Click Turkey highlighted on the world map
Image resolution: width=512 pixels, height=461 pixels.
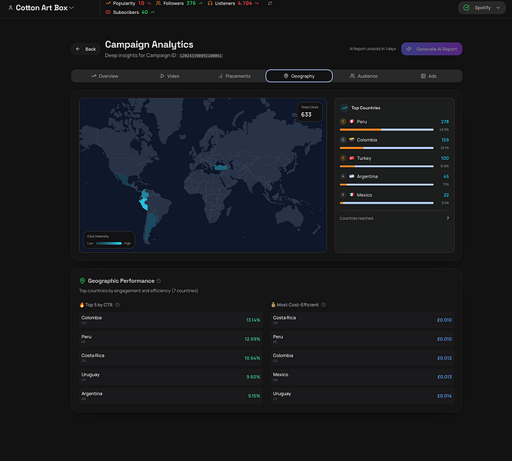(221, 167)
